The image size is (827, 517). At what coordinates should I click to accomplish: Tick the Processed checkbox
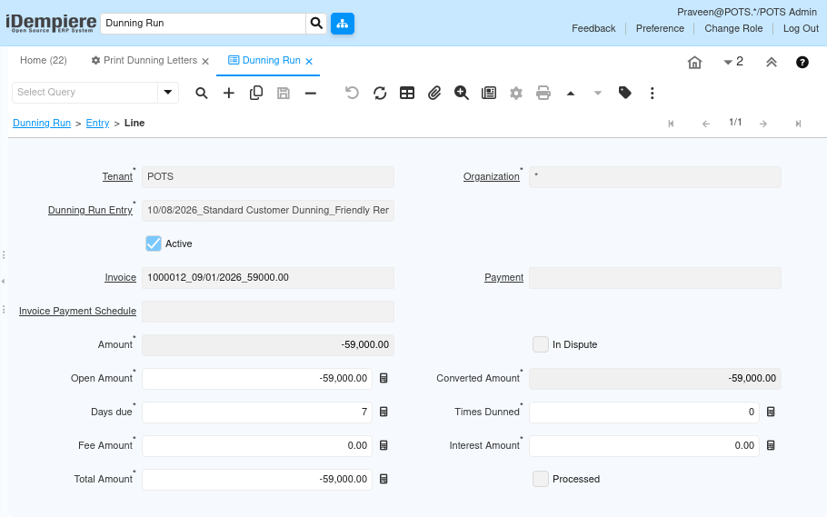click(541, 479)
